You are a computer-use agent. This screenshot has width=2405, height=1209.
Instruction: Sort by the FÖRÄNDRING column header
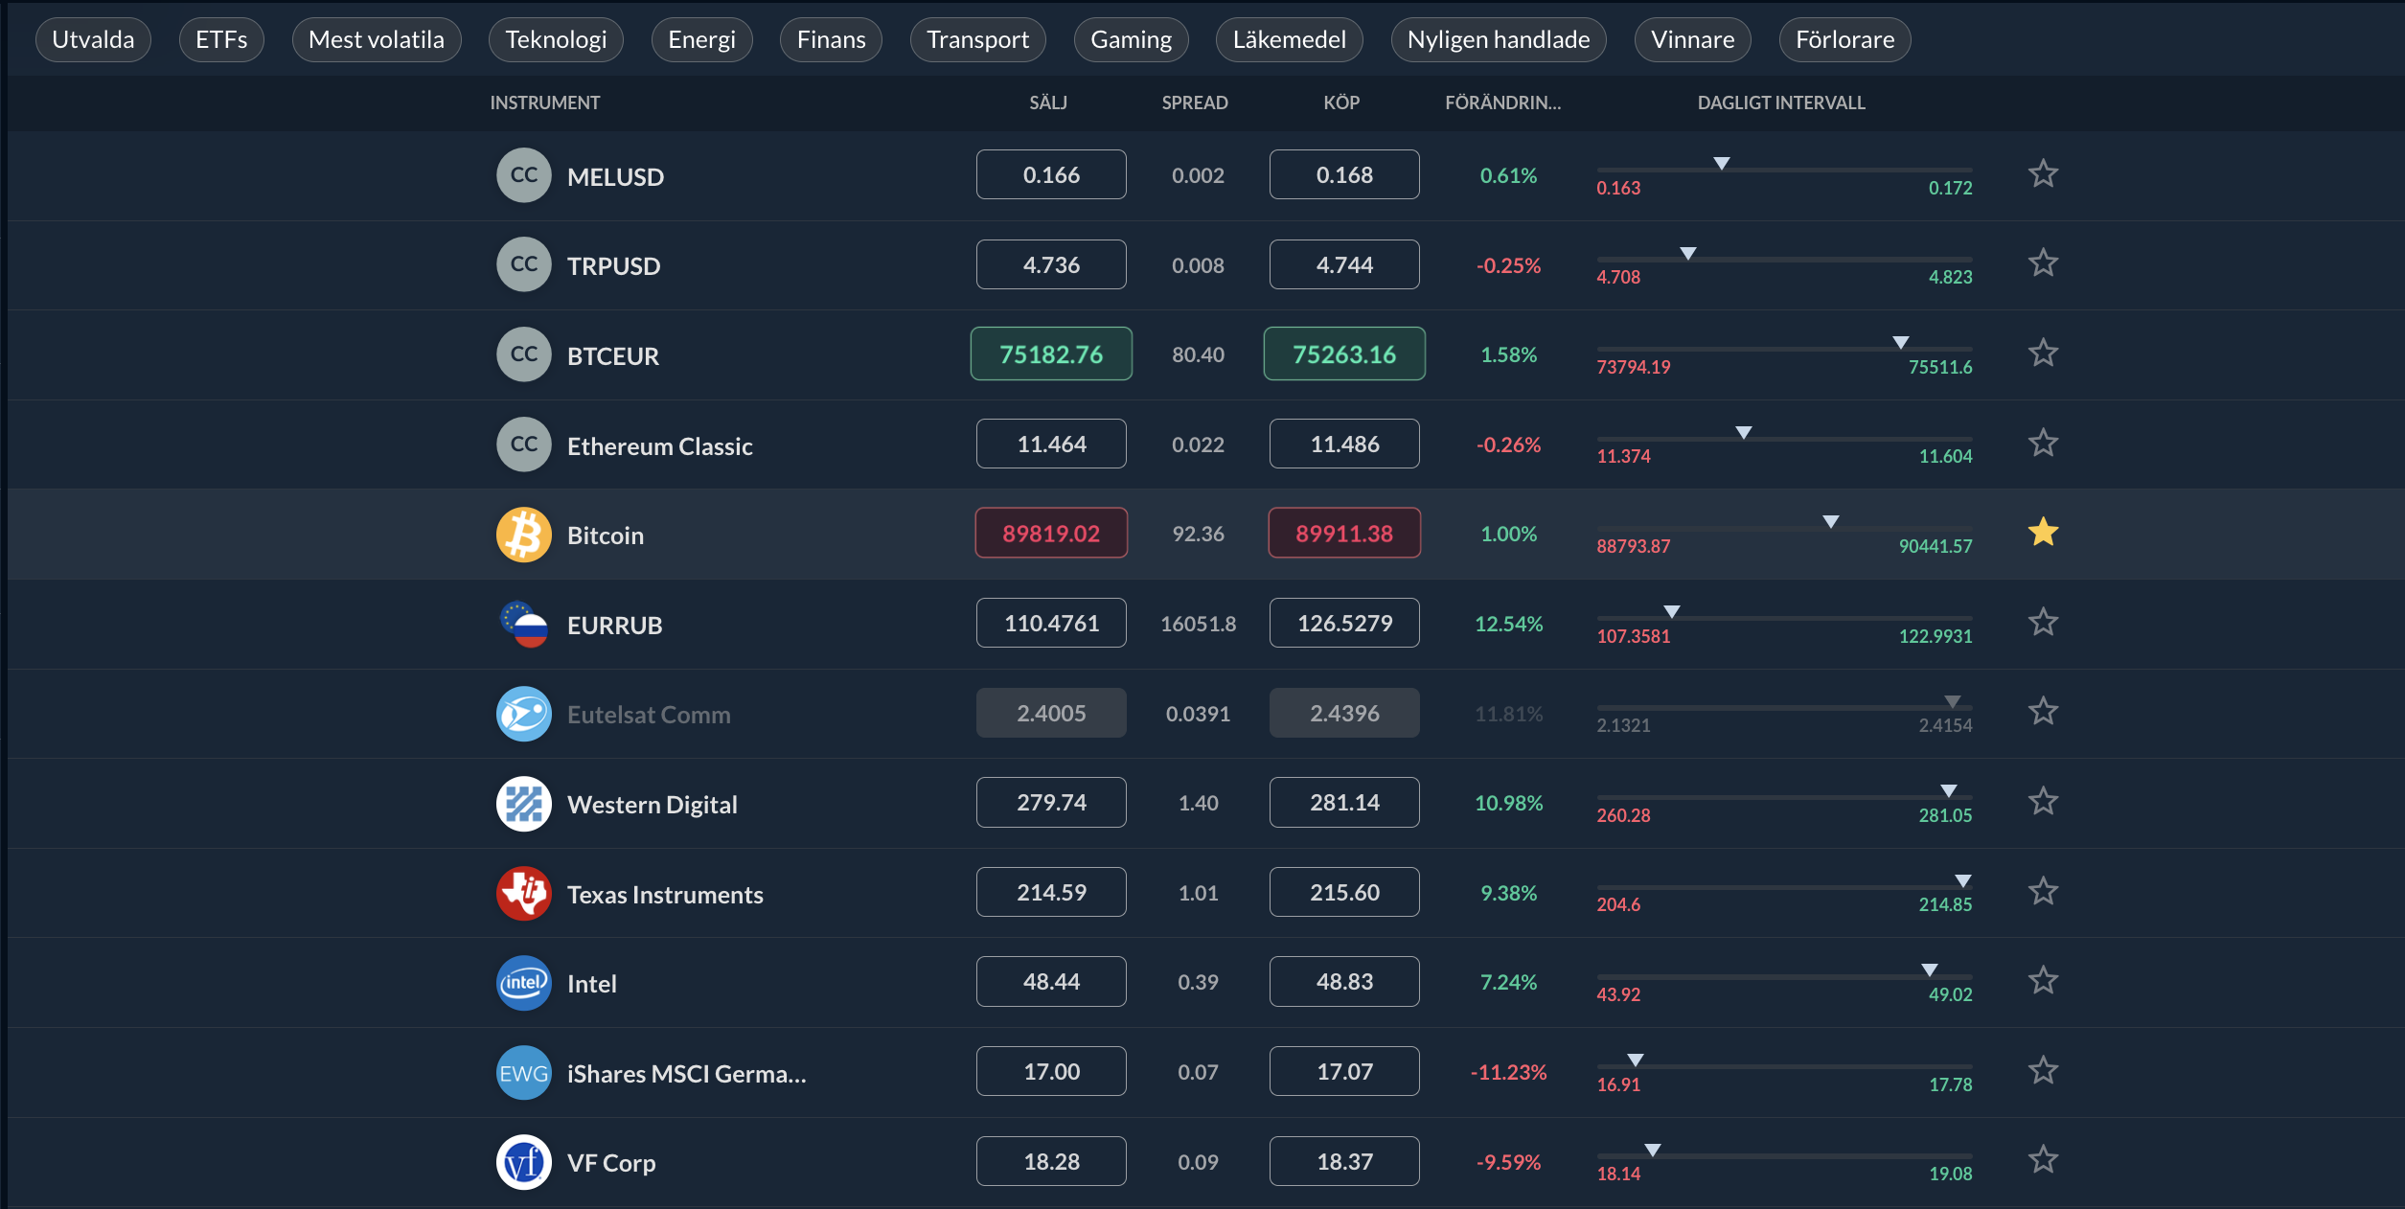coord(1501,103)
